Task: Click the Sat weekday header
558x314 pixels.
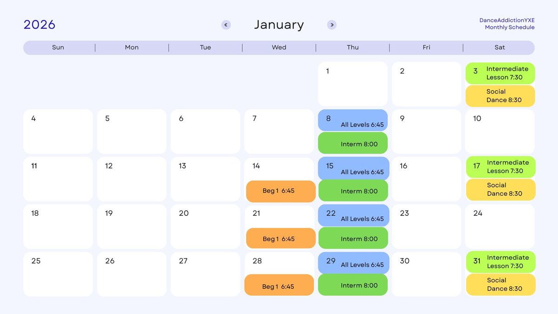Action: pyautogui.click(x=500, y=47)
